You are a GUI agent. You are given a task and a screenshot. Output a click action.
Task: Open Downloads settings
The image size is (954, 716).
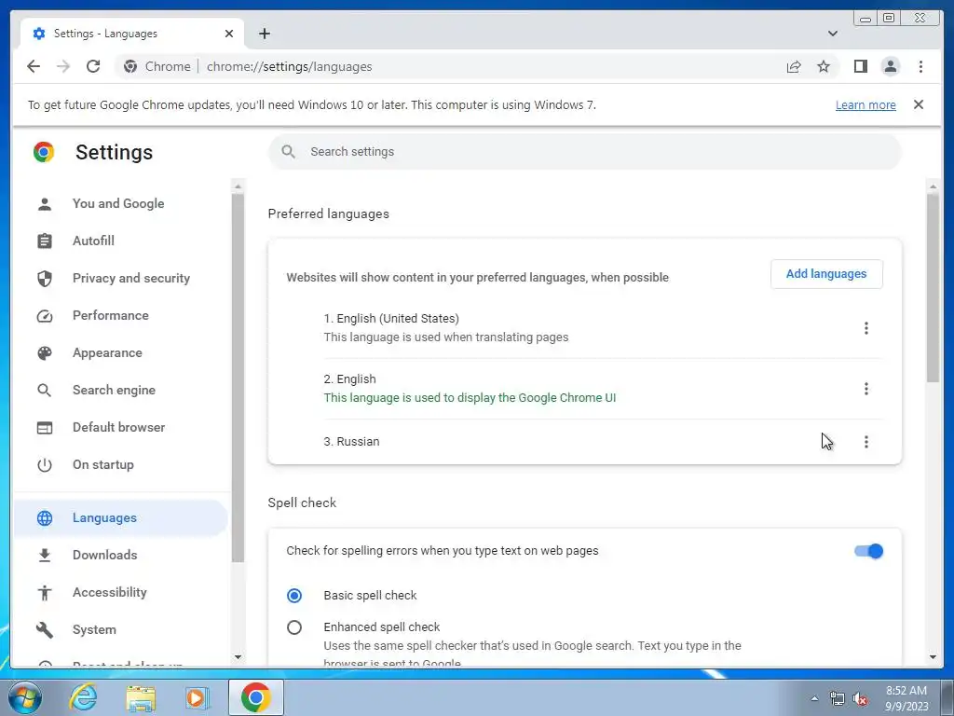pos(104,555)
